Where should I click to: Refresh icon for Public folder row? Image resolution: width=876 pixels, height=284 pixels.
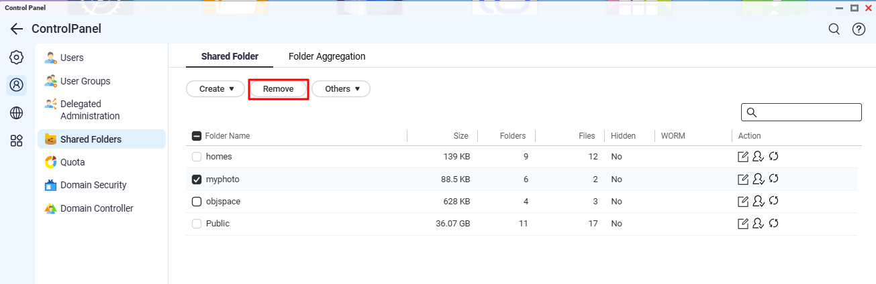(x=773, y=223)
